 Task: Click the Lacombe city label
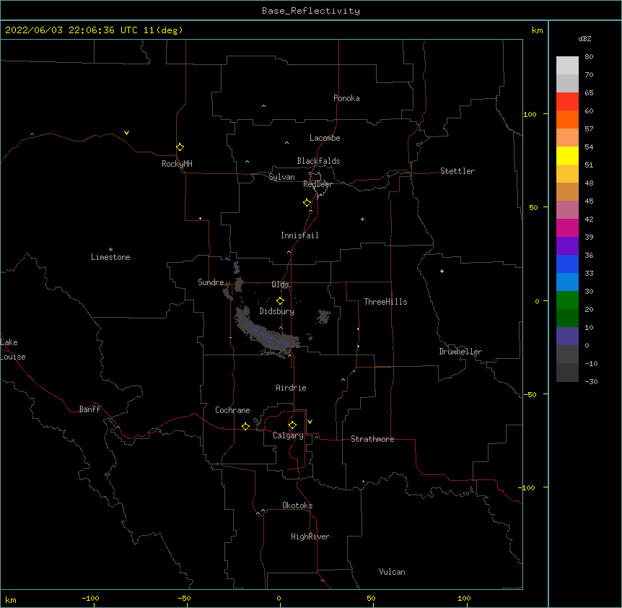click(x=325, y=138)
